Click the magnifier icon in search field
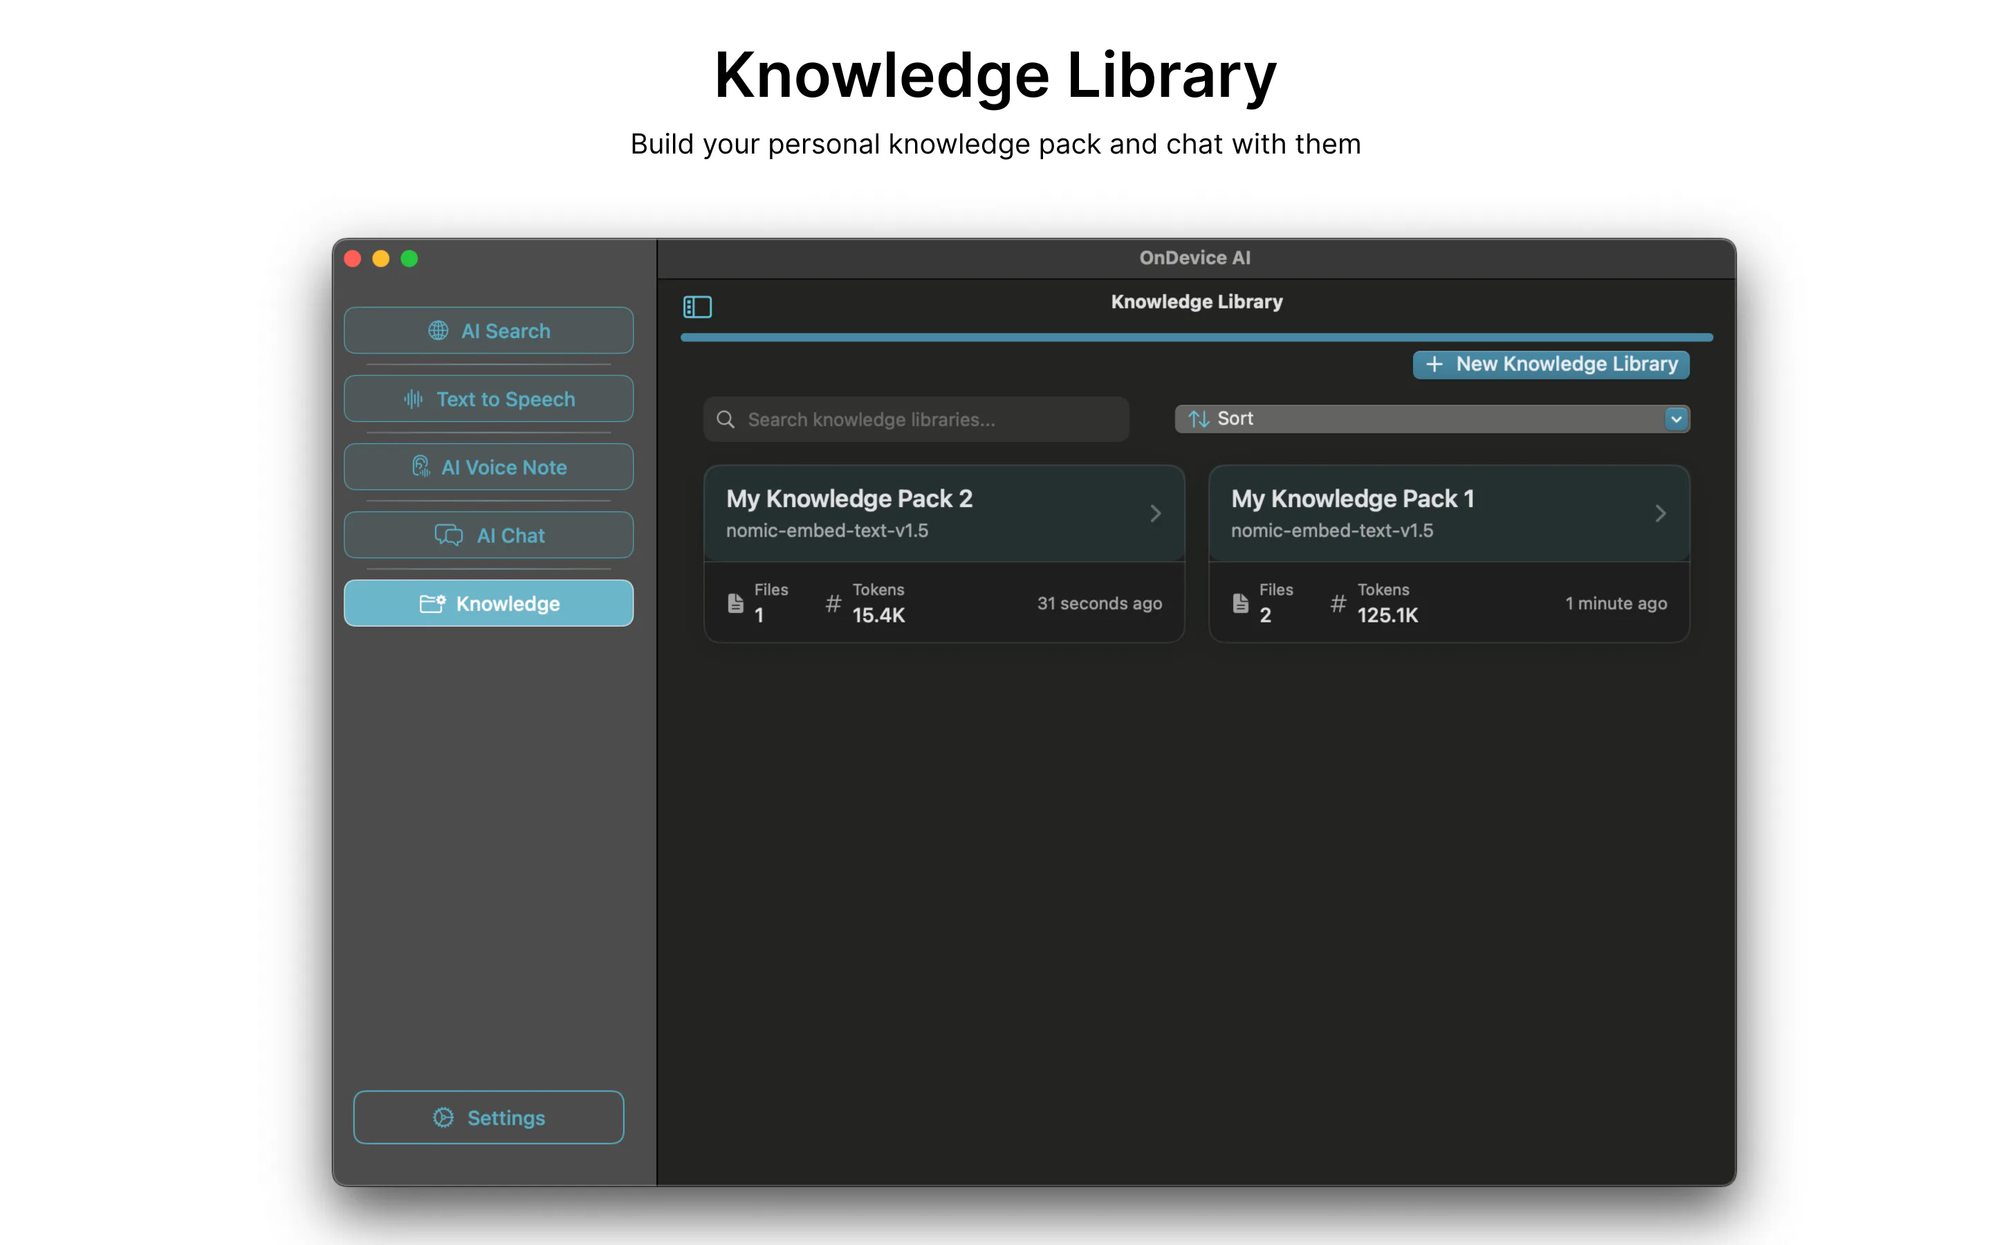 725,419
